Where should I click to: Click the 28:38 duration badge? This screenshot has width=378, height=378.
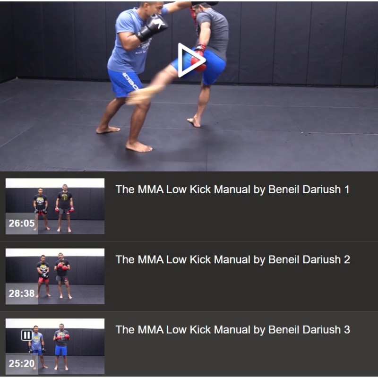pos(22,293)
